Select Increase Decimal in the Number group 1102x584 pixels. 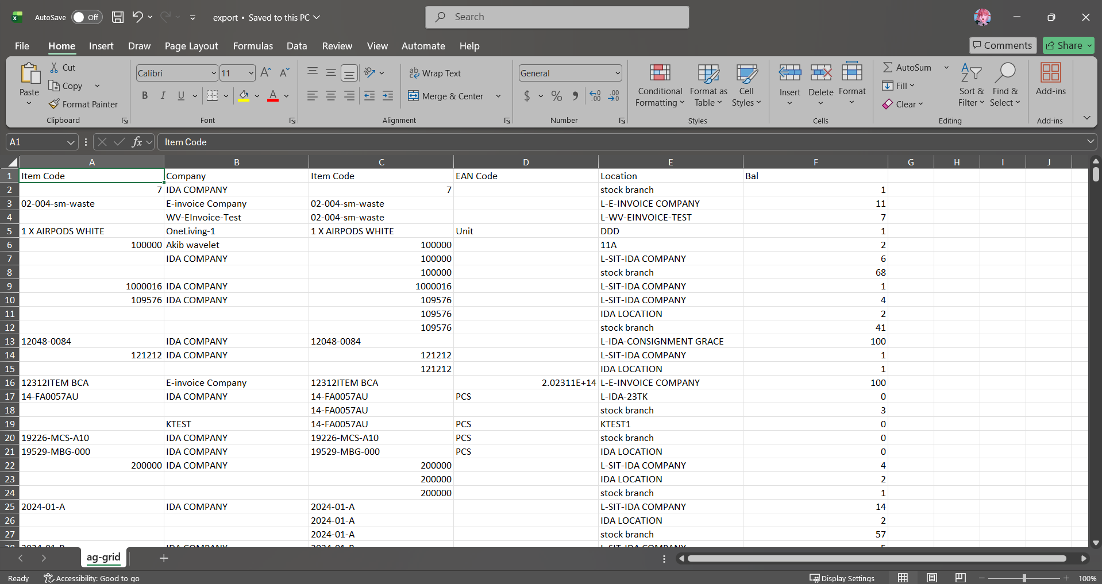[594, 96]
